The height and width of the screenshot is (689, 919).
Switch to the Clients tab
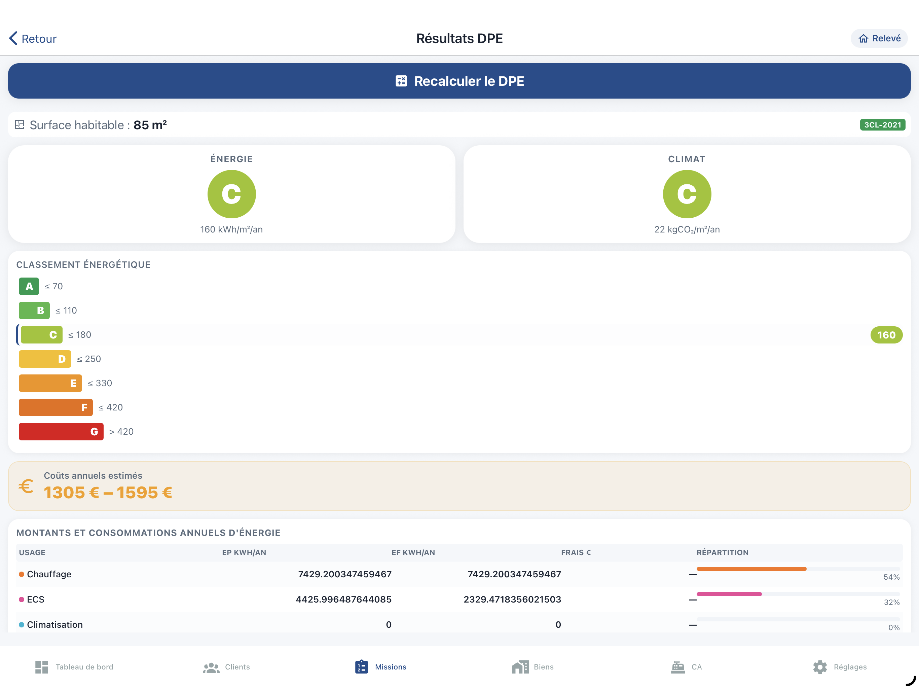[226, 666]
